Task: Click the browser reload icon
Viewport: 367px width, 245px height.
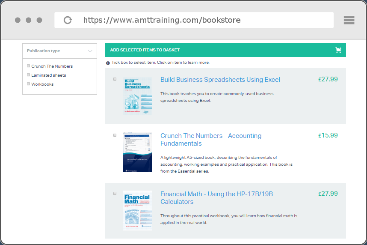Action: tap(68, 20)
